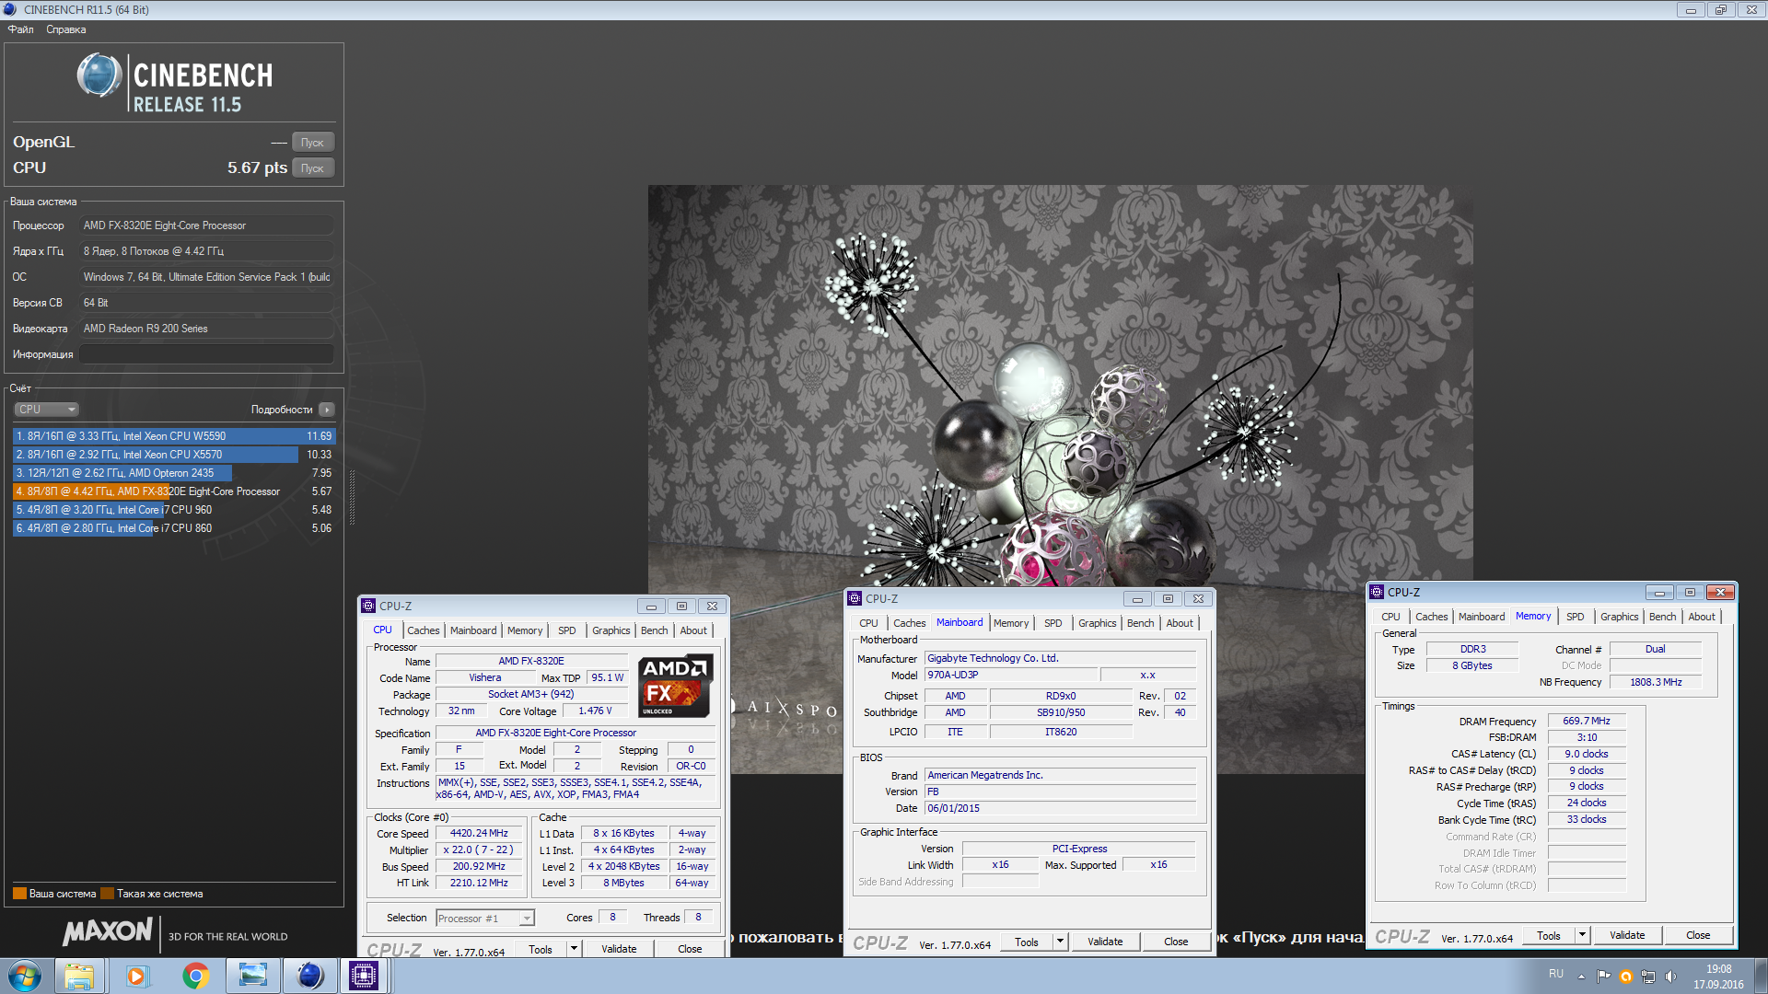This screenshot has height=994, width=1768.
Task: Launch the media player taskbar icon
Action: click(x=136, y=976)
